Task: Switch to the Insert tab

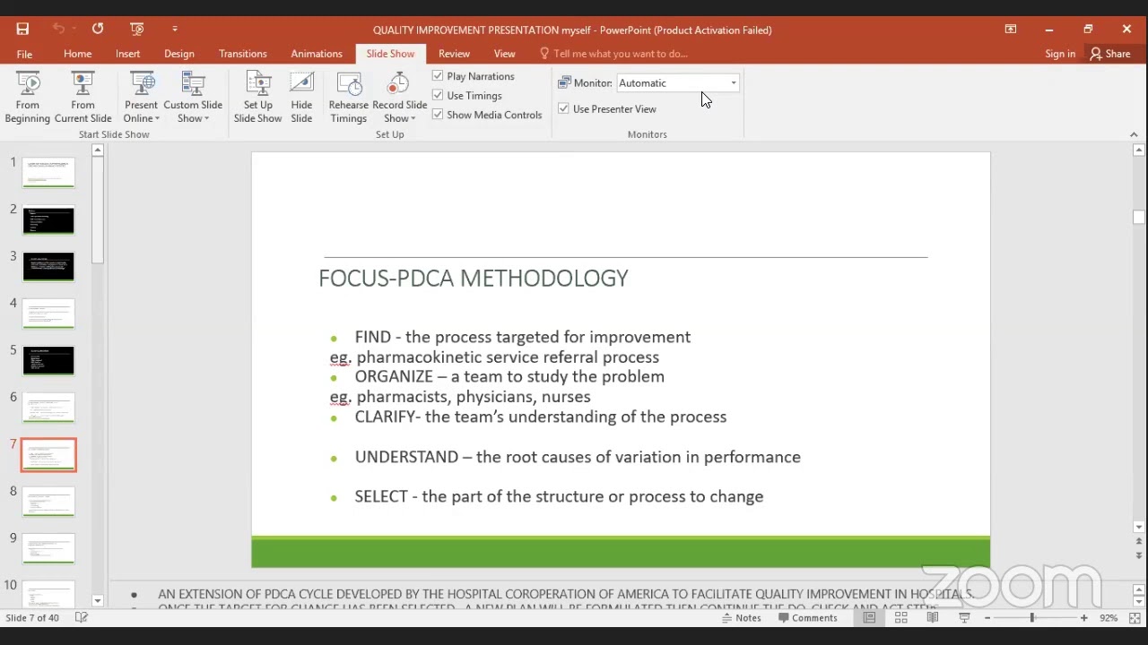Action: pyautogui.click(x=127, y=54)
